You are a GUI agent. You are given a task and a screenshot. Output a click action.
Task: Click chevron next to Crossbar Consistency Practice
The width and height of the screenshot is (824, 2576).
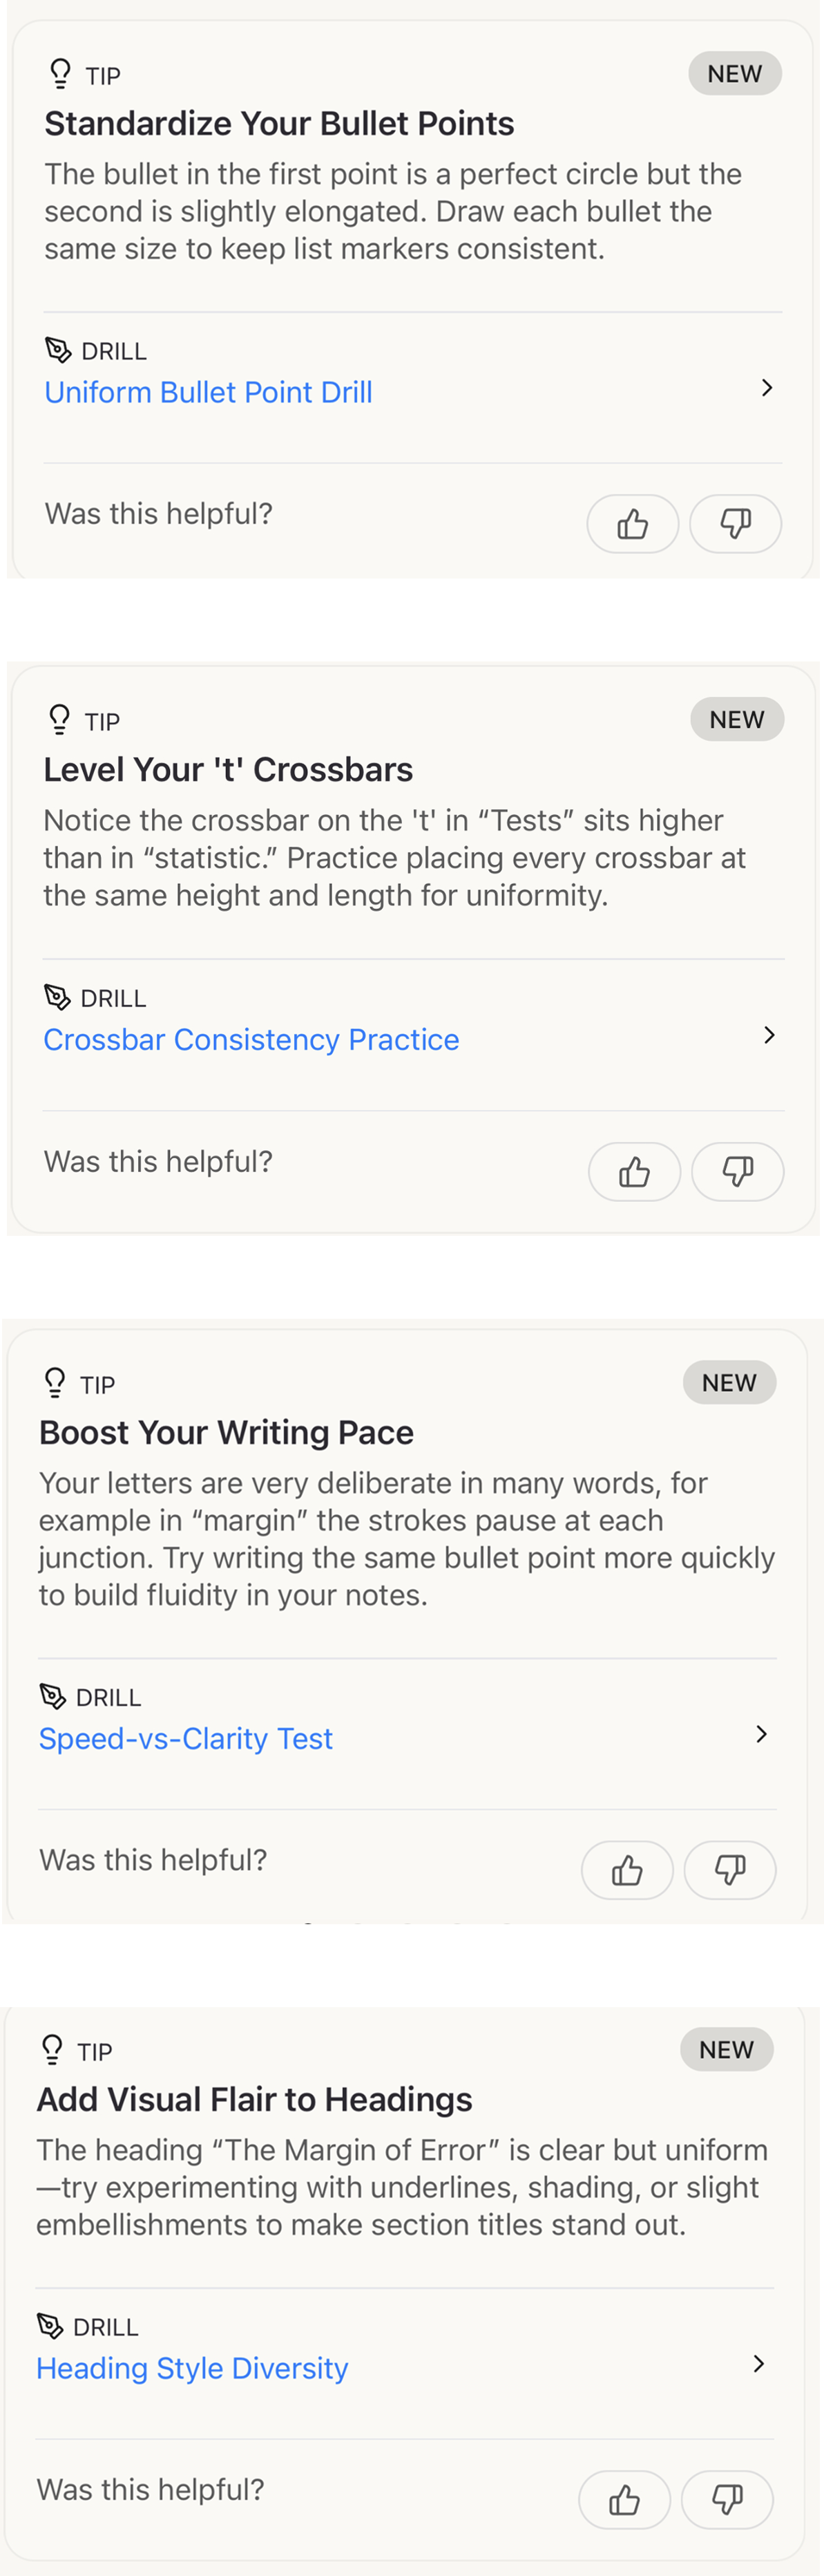click(768, 1035)
